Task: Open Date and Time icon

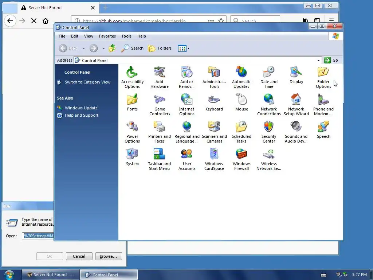Action: (x=269, y=77)
